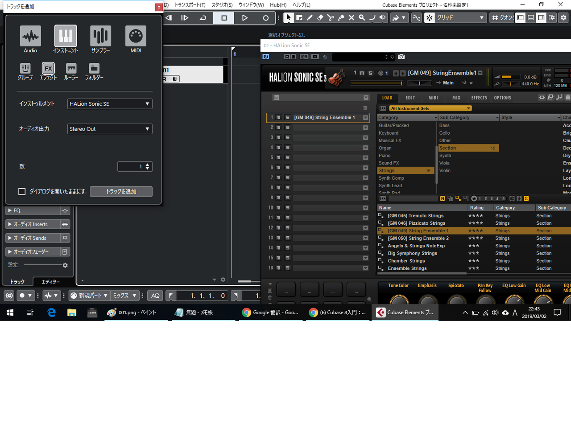The height and width of the screenshot is (432, 571).
Task: Open File Explorer from the taskbar
Action: 72,313
